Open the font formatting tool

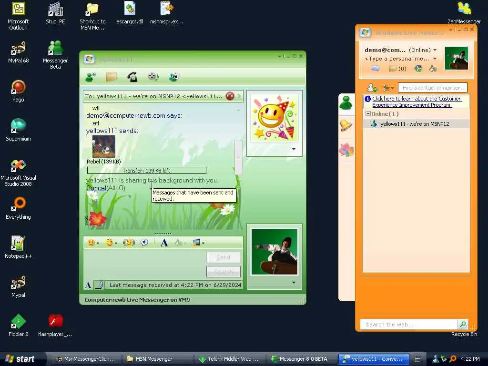click(164, 243)
